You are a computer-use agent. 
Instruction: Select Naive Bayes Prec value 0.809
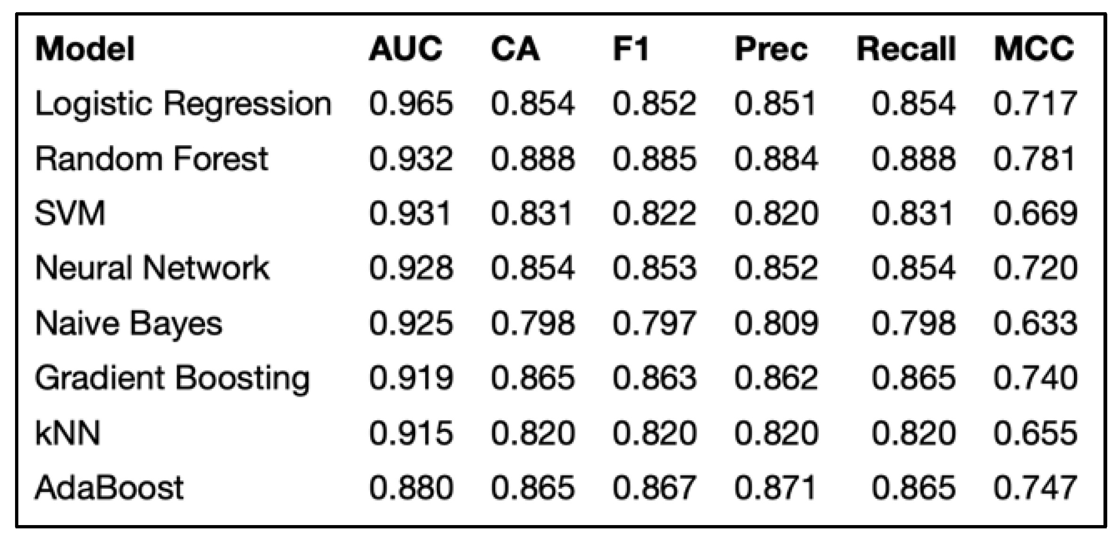pos(776,323)
